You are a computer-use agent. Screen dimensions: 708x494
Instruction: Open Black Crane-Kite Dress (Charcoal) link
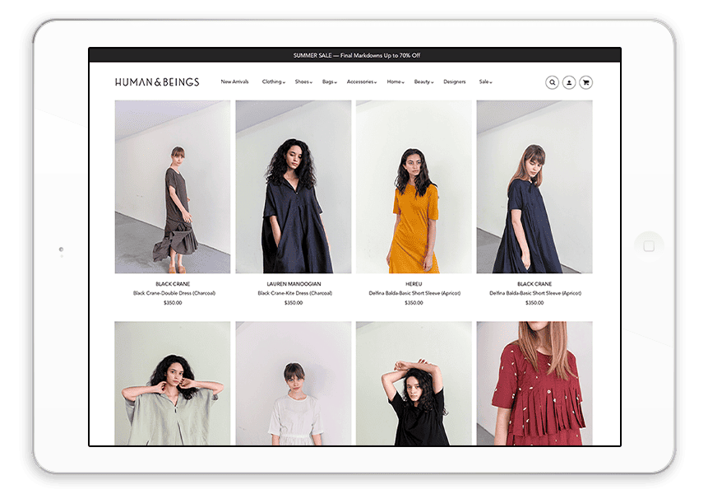click(294, 293)
